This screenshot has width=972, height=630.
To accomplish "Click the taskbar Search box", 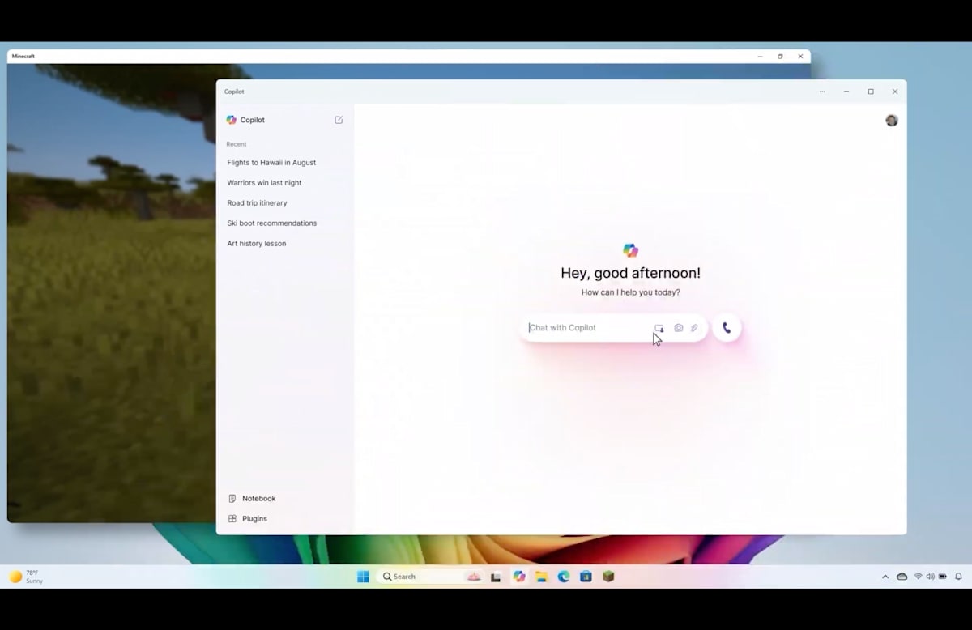I will click(431, 577).
